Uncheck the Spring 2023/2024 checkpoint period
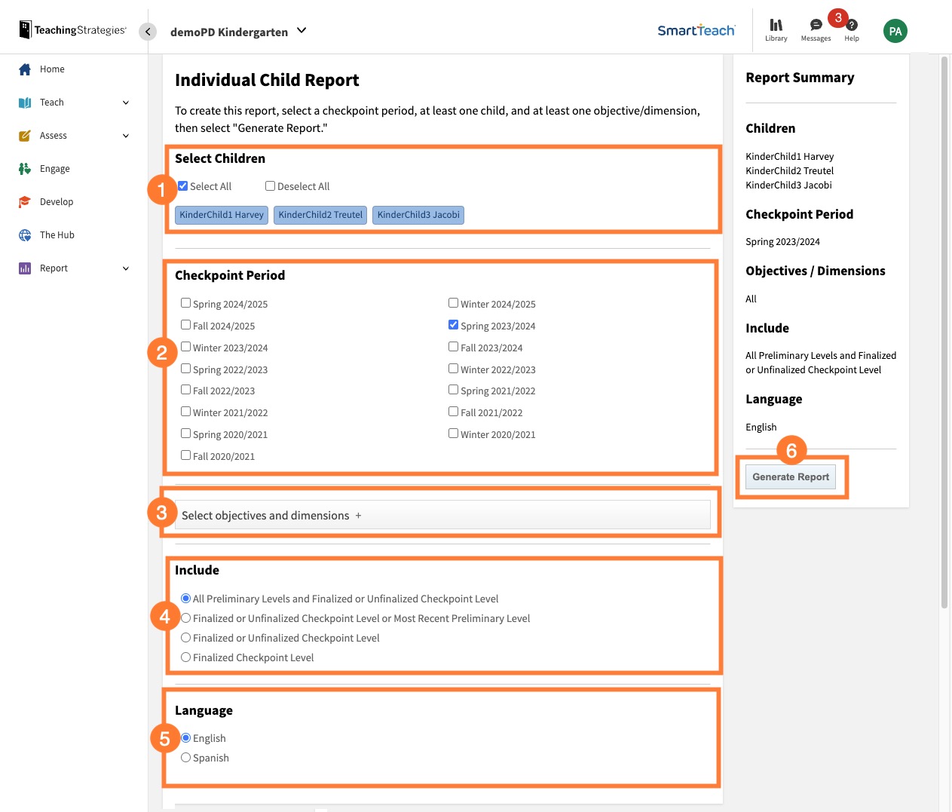Viewport: 952px width, 812px height. [x=453, y=325]
